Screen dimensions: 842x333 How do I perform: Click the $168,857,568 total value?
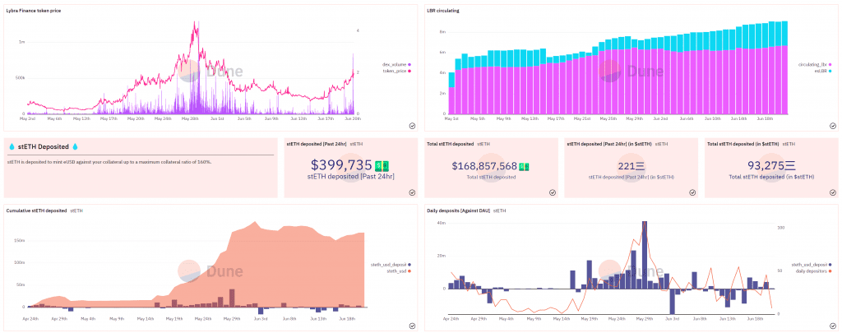coord(484,166)
